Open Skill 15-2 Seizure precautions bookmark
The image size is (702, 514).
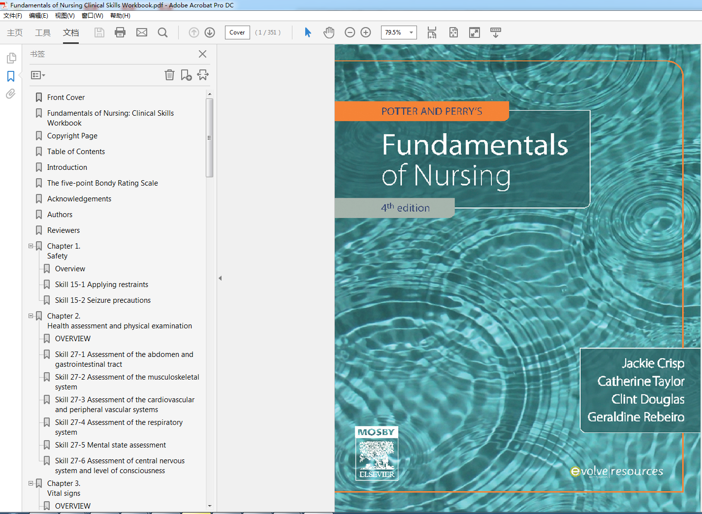click(x=103, y=300)
